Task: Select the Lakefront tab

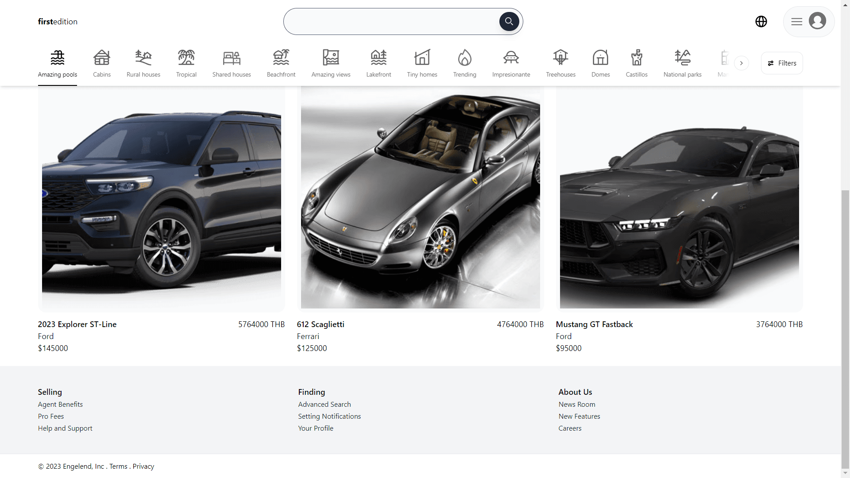Action: coord(378,62)
